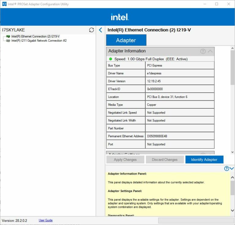Open the Adapter tab
Viewport: 235px width, 225px height.
click(x=126, y=40)
